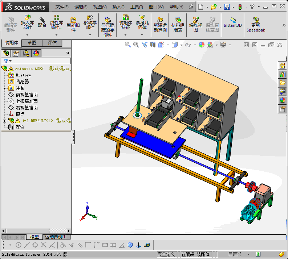Open DisplayManager color ball tab

[36, 53]
